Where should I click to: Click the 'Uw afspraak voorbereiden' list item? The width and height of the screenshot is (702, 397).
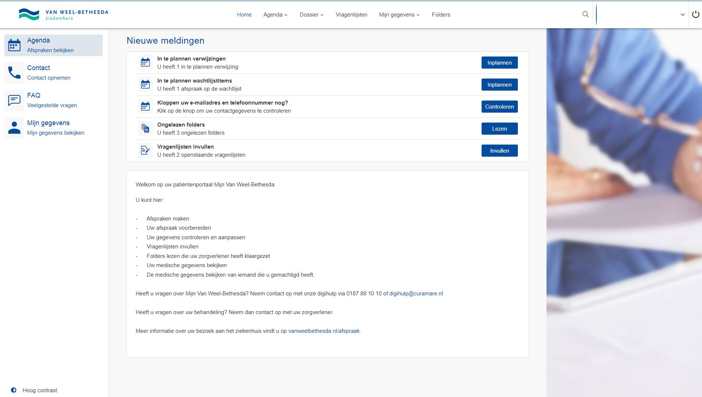click(x=179, y=228)
